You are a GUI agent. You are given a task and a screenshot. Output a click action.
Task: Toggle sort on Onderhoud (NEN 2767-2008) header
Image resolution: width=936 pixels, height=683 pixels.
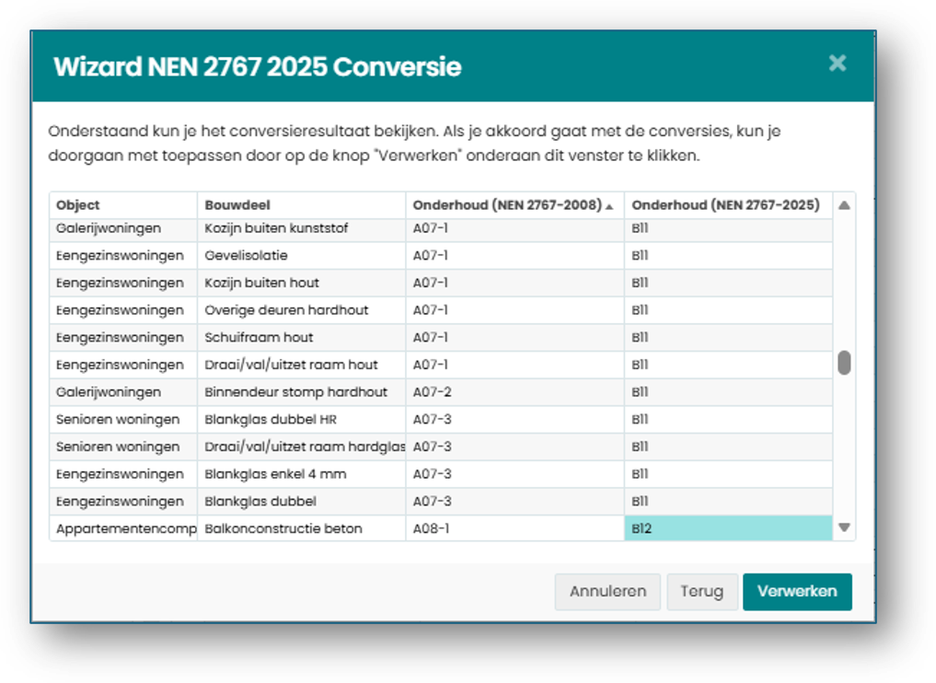click(x=514, y=204)
